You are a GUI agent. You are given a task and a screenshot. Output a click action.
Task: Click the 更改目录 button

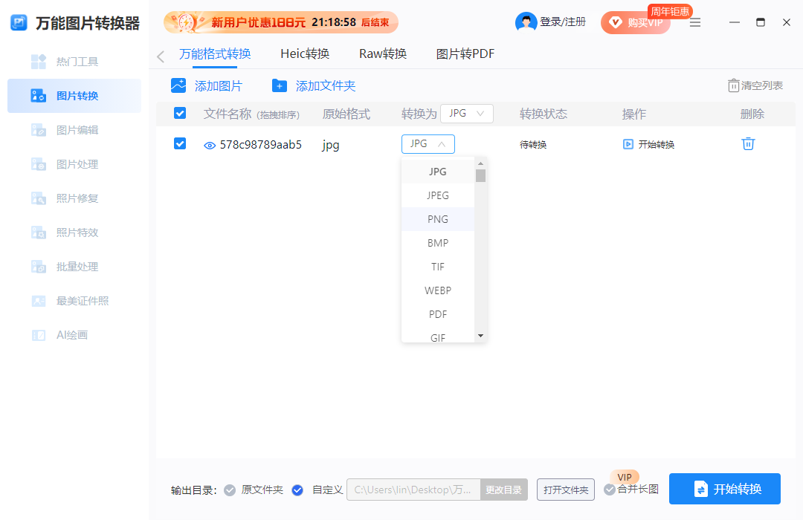504,490
